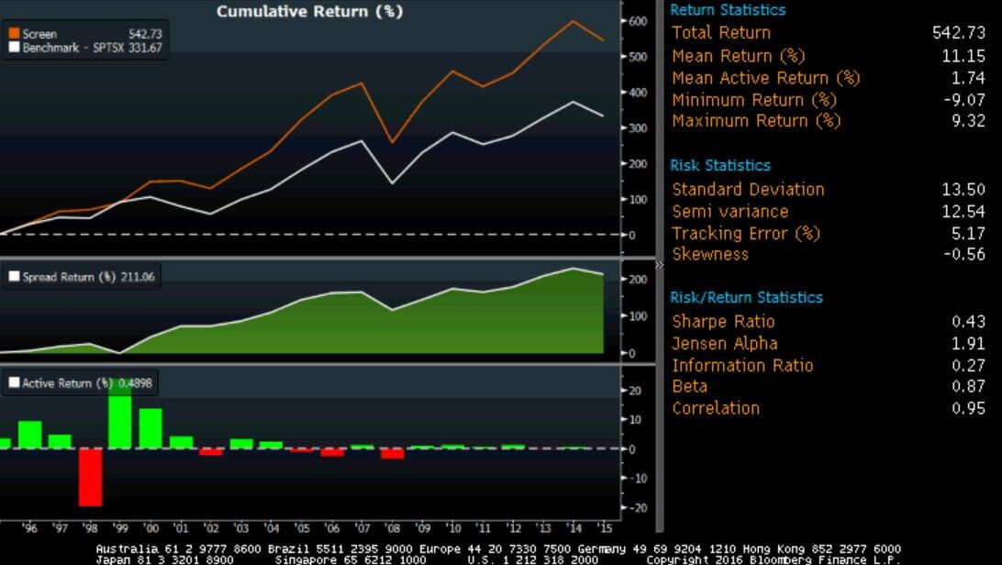Click the Standard Deviation label

(x=749, y=190)
